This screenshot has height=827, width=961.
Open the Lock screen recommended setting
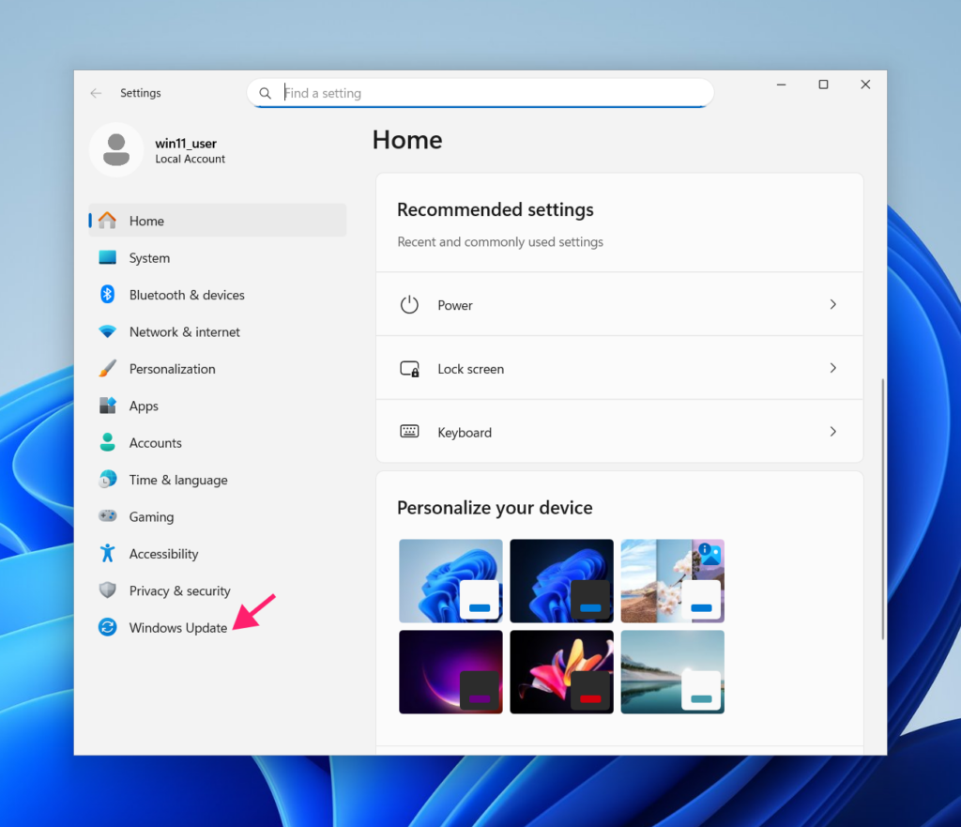pyautogui.click(x=619, y=368)
